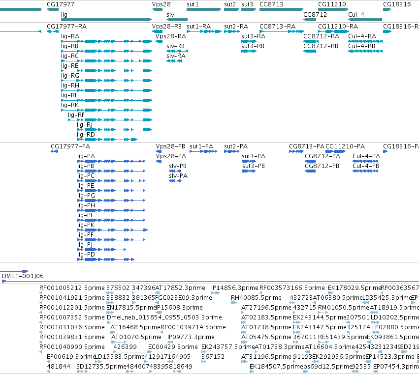Select protein CG8712-PA
Viewport: 419px width, 374px height.
310,161
